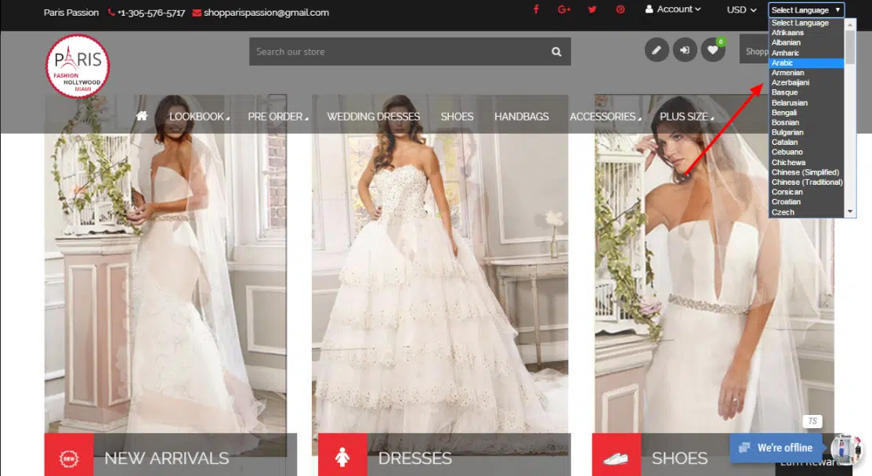The image size is (872, 476).
Task: Click the We're offline chat button
Action: (x=776, y=448)
